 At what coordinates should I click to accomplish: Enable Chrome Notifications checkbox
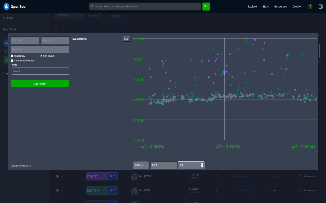pos(12,61)
